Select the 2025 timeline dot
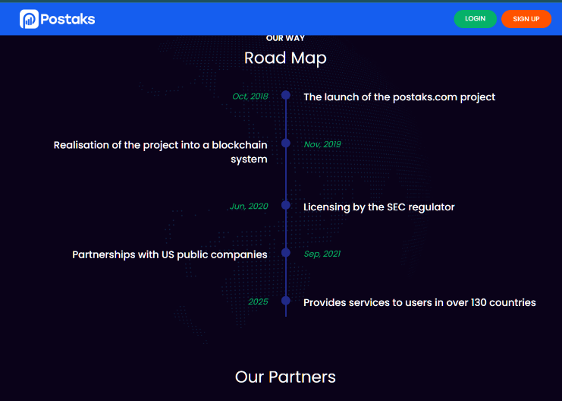Viewport: 562px width, 401px height. 286,301
